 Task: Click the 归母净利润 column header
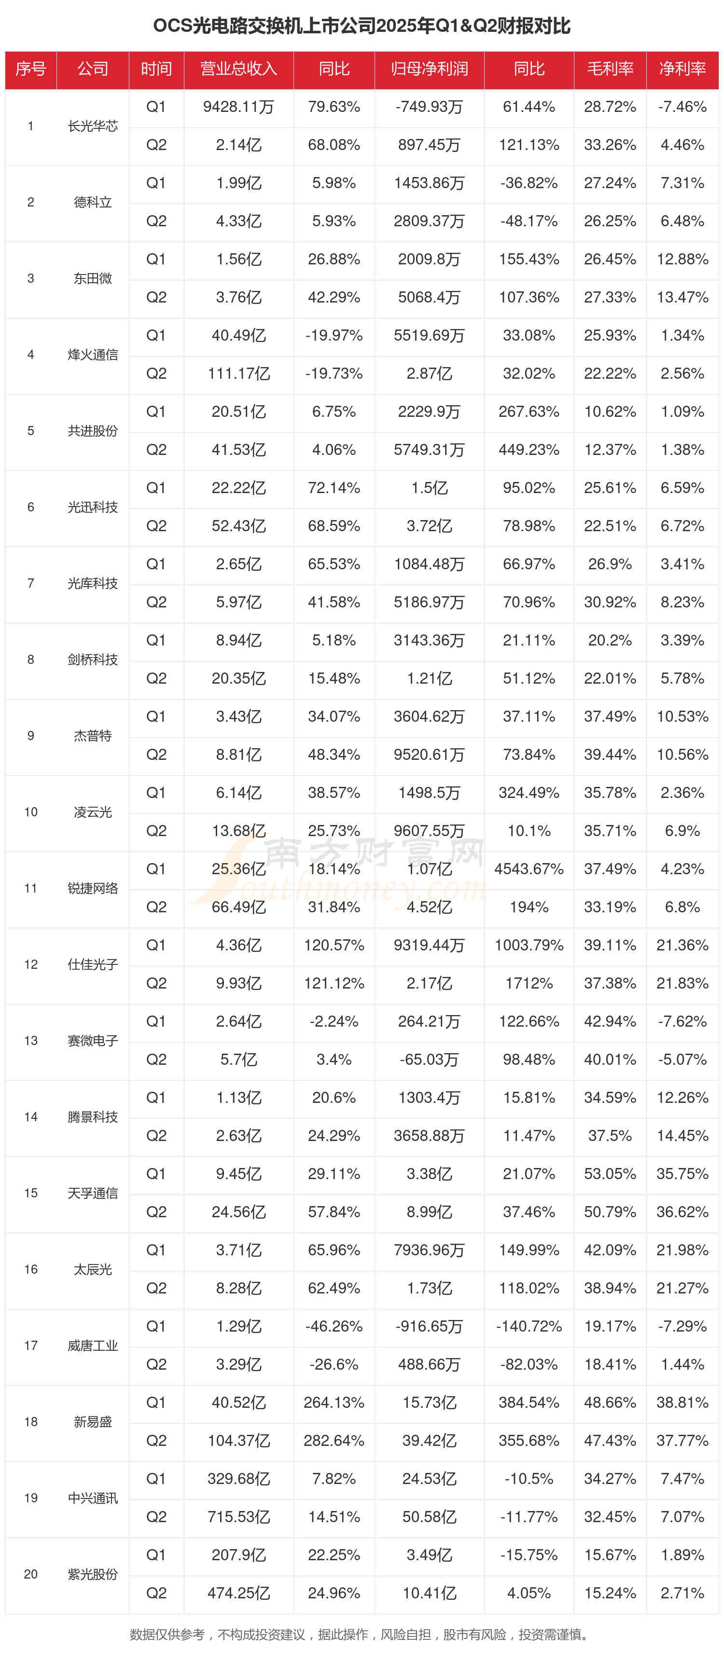pyautogui.click(x=429, y=69)
